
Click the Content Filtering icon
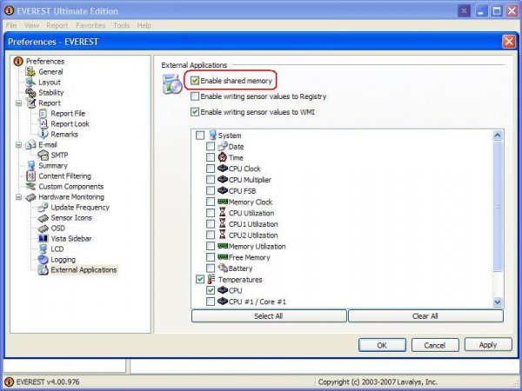coord(30,176)
